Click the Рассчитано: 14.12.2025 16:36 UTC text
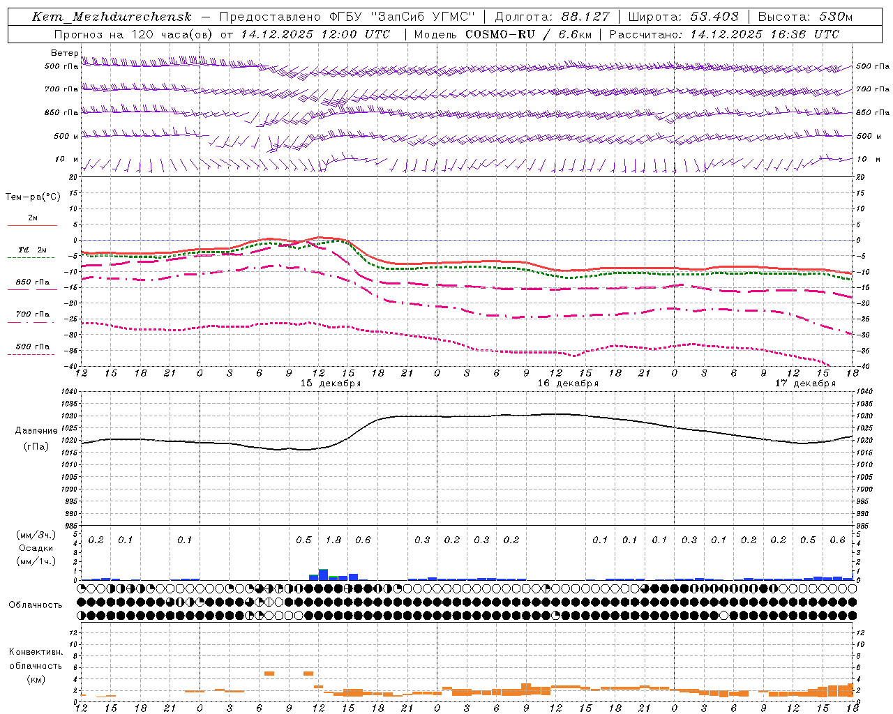 point(724,34)
